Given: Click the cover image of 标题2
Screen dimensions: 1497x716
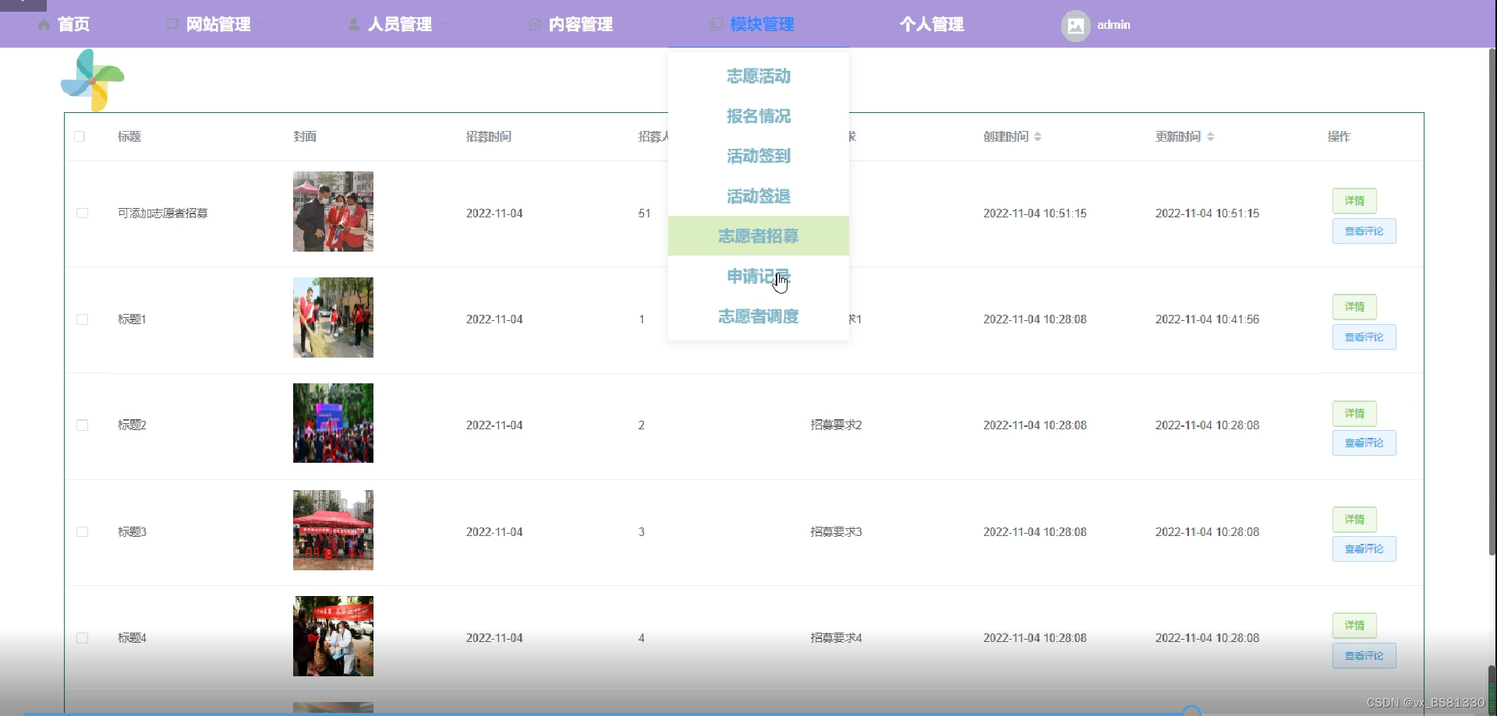Looking at the screenshot, I should pyautogui.click(x=333, y=423).
